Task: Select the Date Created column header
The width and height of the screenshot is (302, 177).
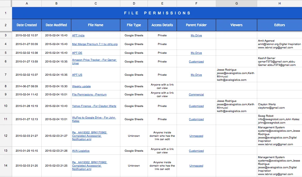Action: pos(26,25)
